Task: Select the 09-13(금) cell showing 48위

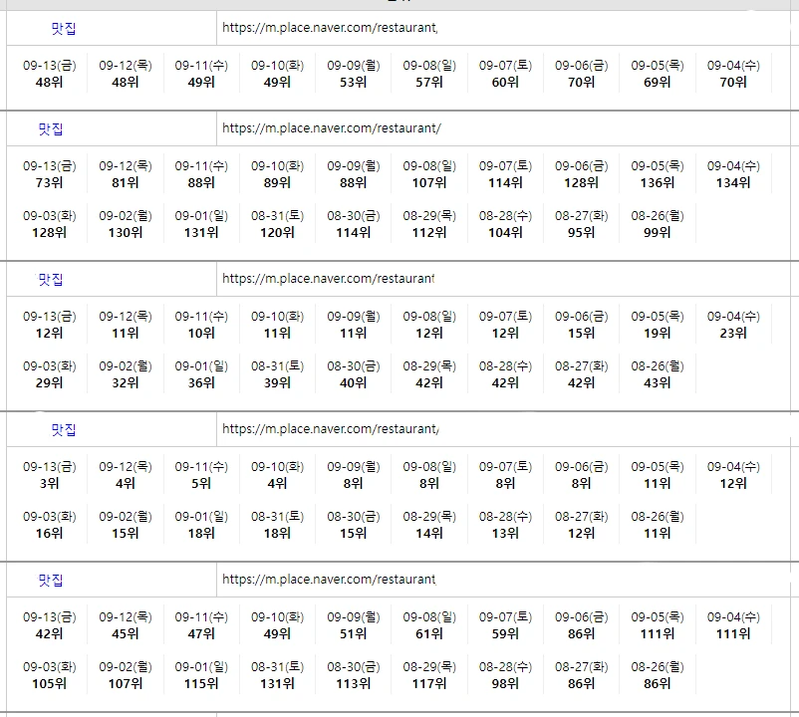Action: click(x=49, y=74)
